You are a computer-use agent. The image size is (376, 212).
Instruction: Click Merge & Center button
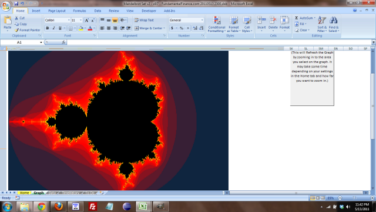pyautogui.click(x=148, y=28)
